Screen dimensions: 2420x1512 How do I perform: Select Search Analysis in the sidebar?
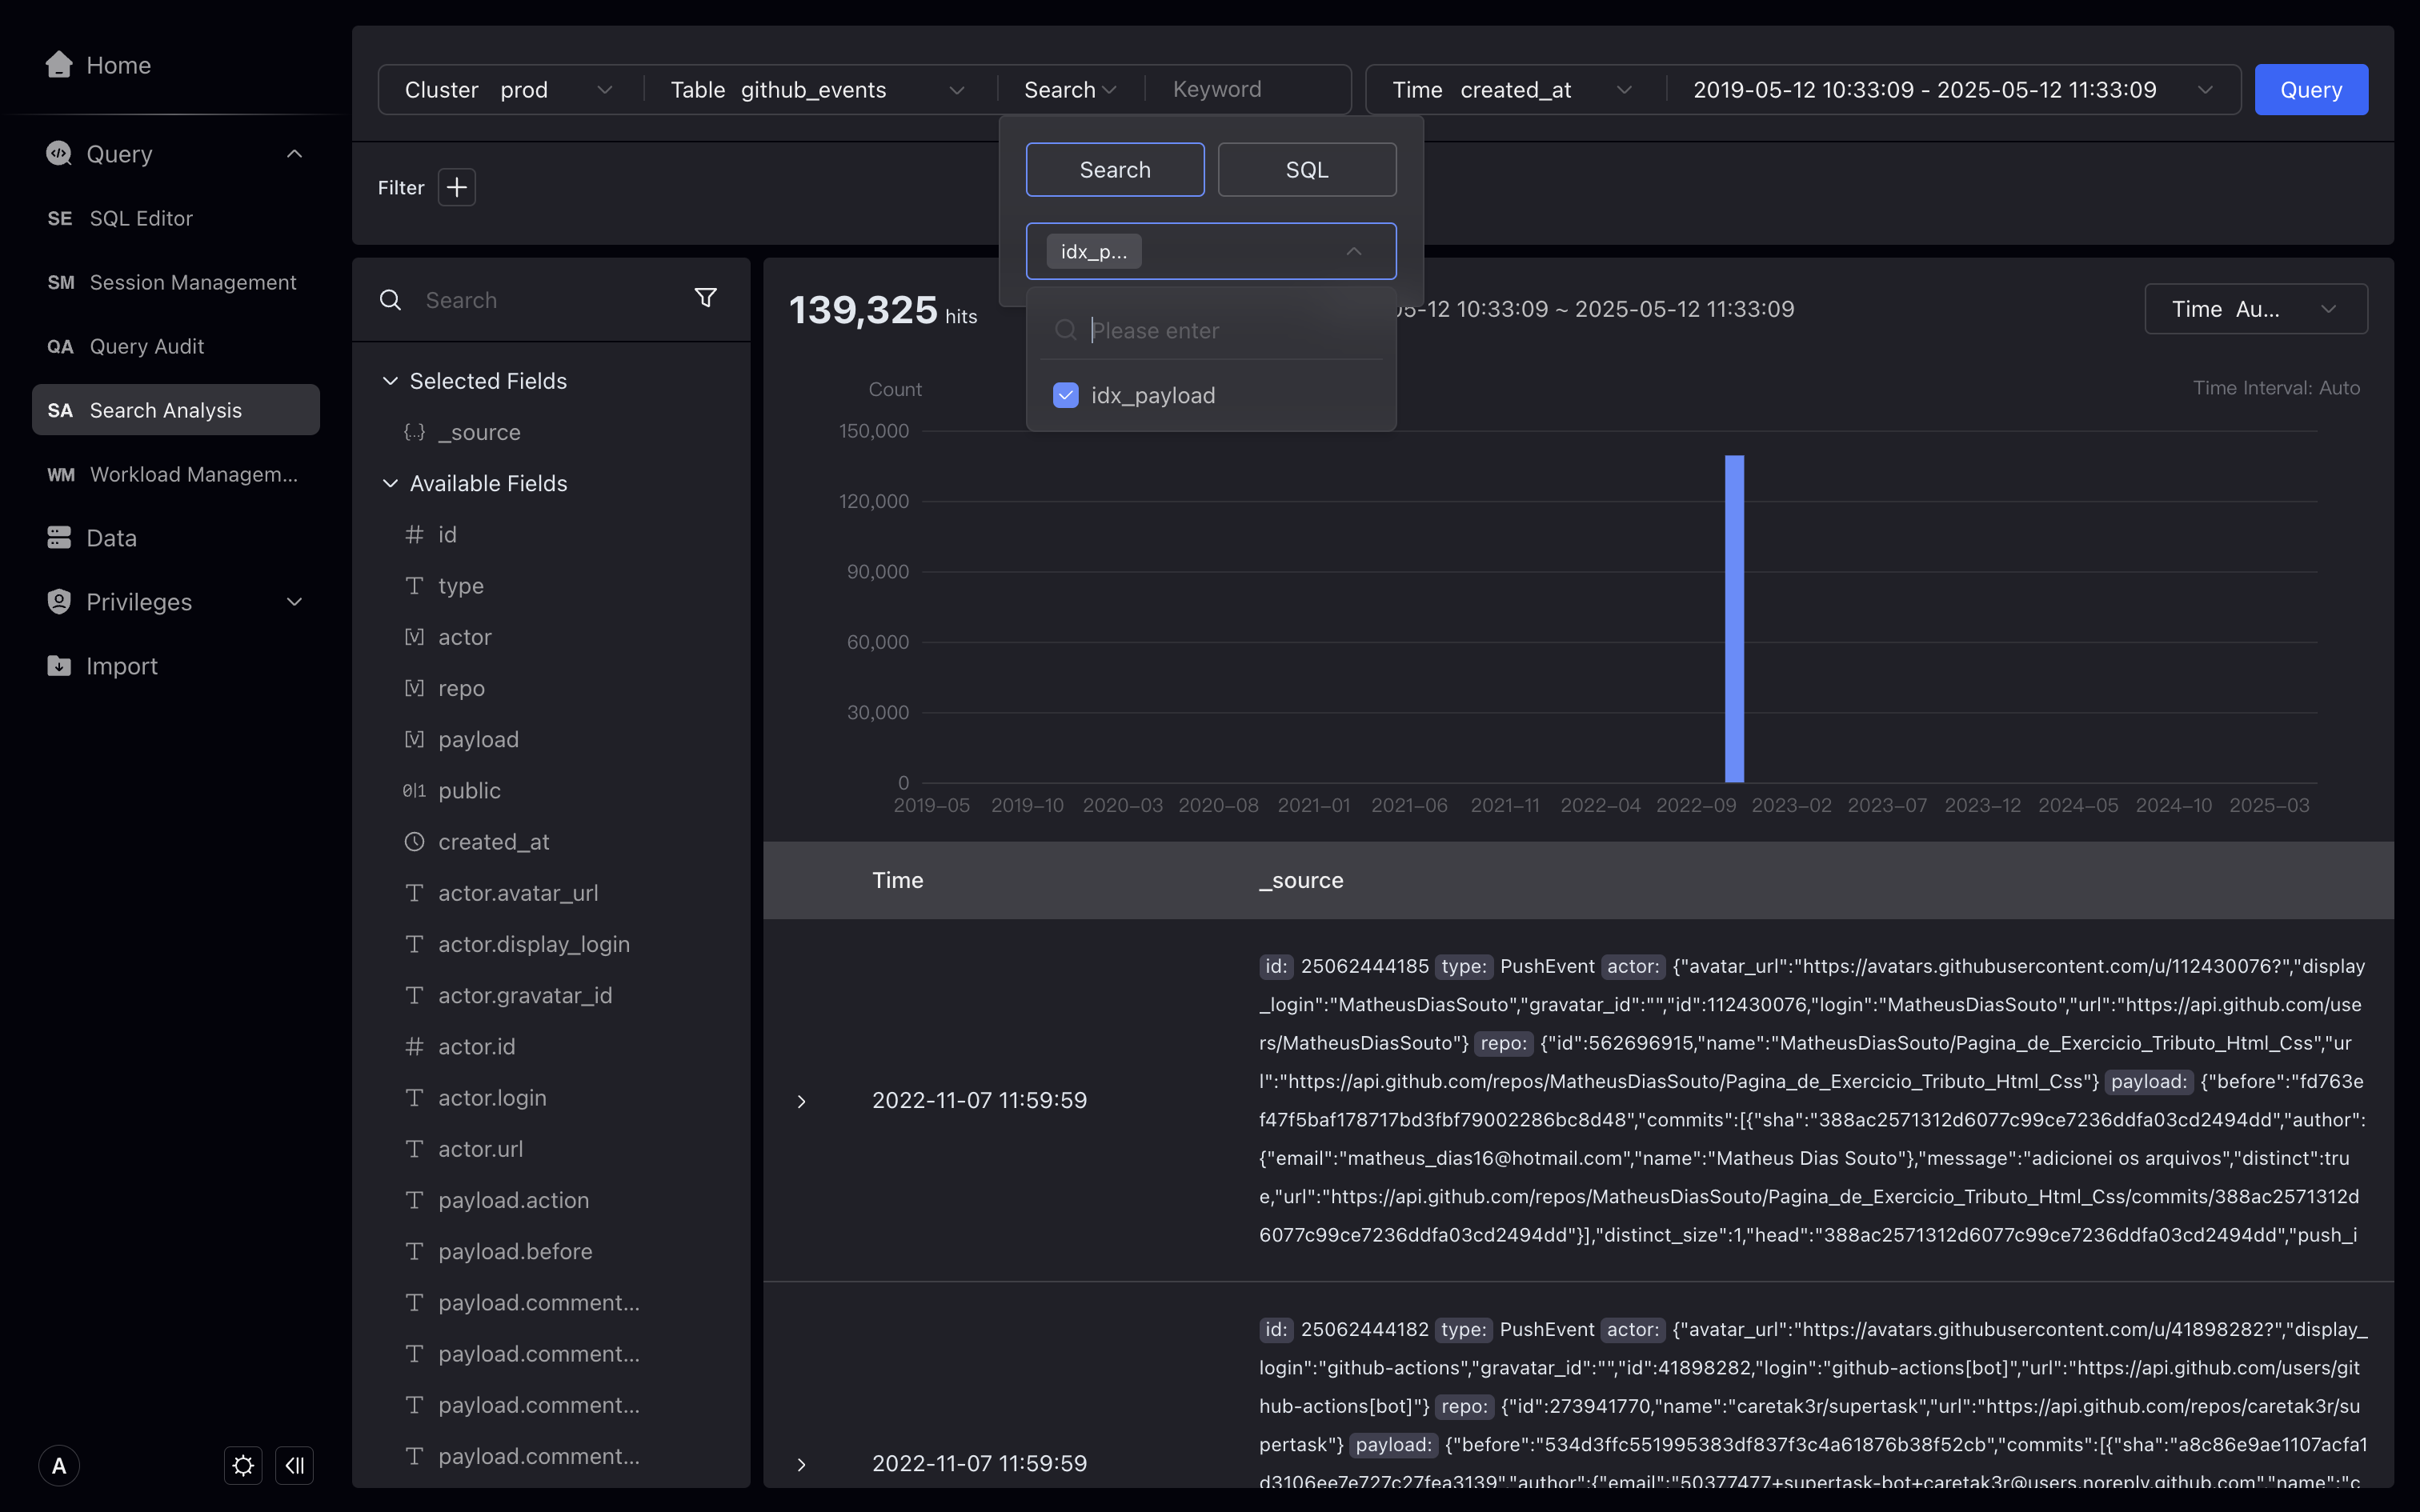[x=176, y=410]
